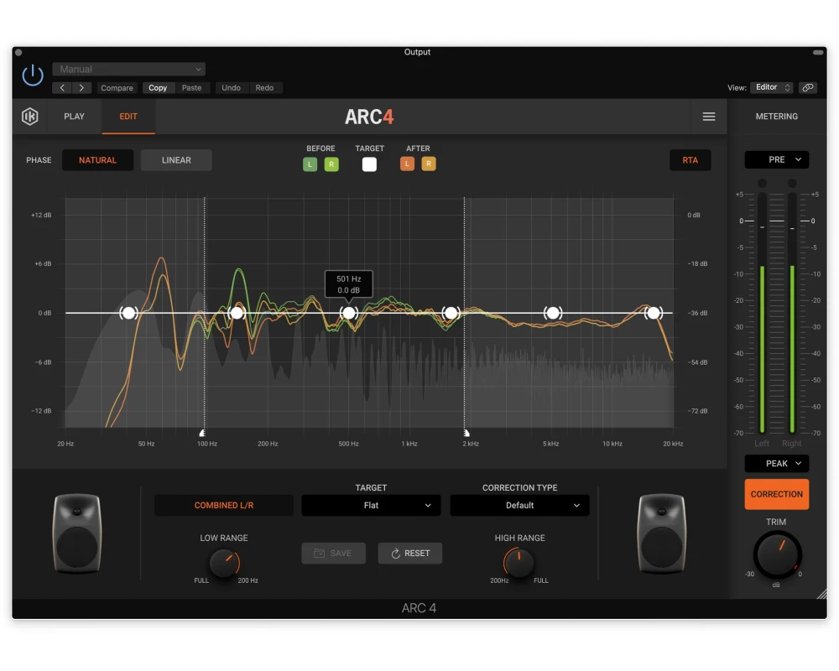The image size is (839, 671).
Task: Select the 501 Hz EQ control point
Action: point(349,313)
